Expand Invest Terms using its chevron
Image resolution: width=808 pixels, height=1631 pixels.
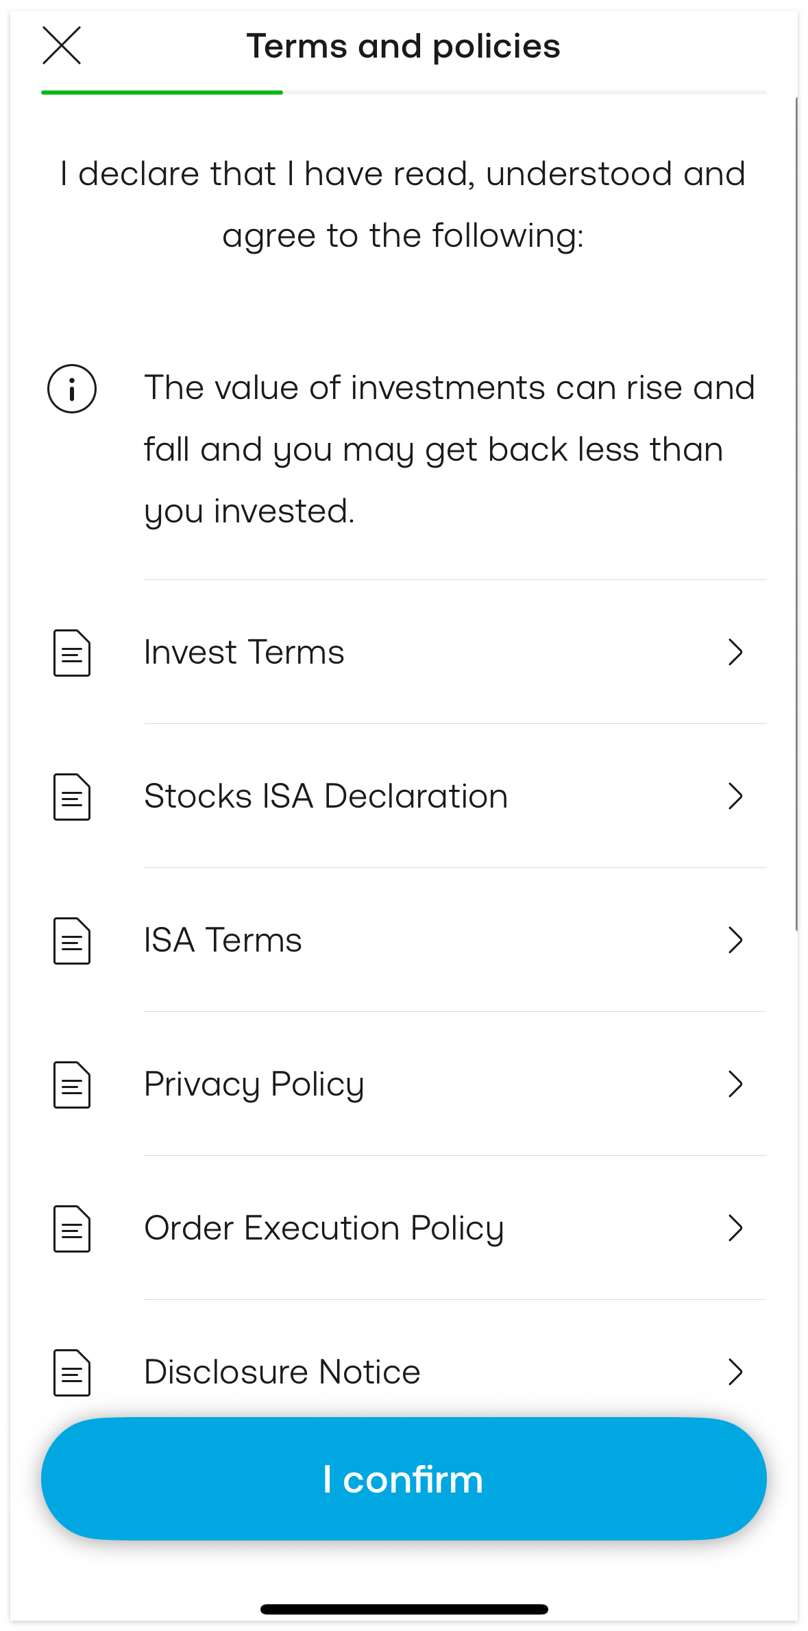(735, 652)
